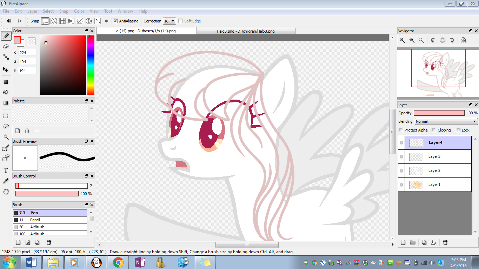Open the Layer menu

(32, 11)
